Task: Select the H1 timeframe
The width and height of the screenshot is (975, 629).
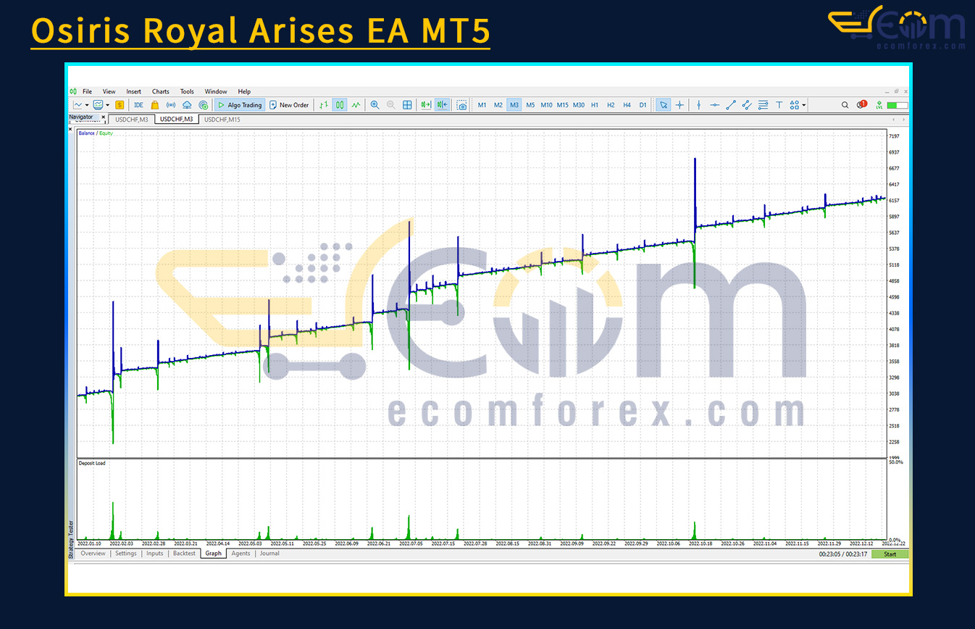Action: [x=595, y=105]
